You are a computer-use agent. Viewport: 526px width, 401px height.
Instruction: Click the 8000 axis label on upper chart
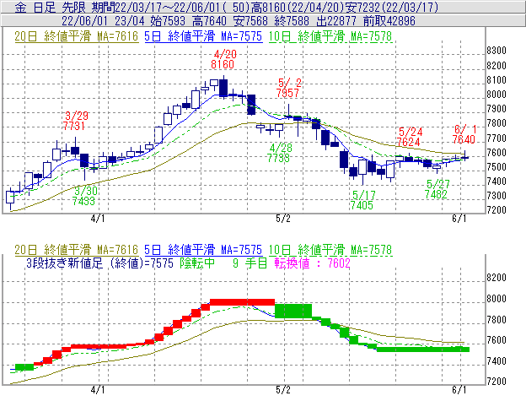(496, 95)
